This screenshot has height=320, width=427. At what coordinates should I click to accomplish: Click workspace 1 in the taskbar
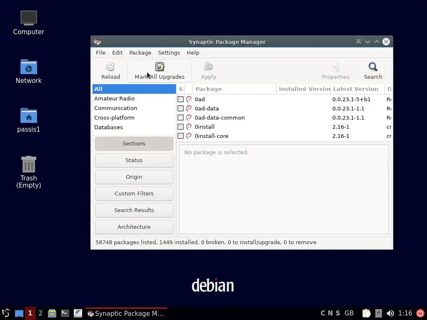coord(30,313)
